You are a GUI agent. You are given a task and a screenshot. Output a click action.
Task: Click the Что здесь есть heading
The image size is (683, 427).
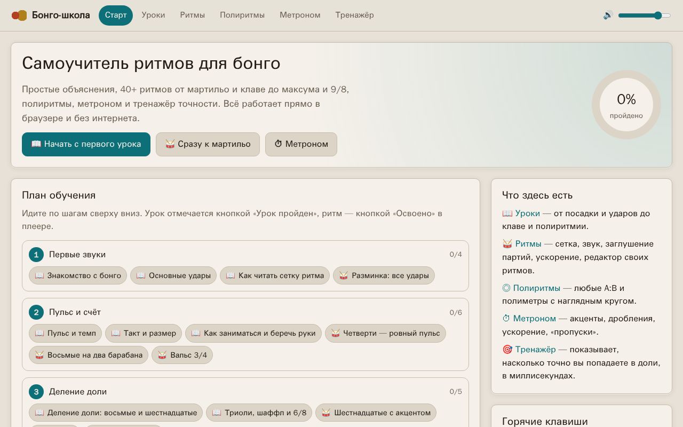(x=537, y=195)
